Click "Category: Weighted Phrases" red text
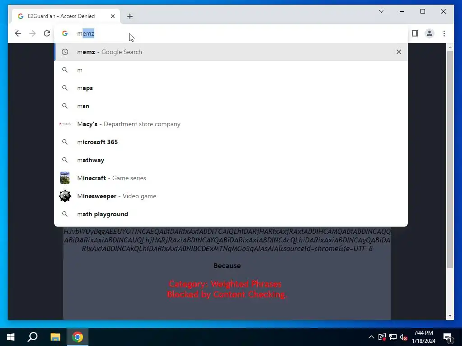This screenshot has height=346, width=462. pyautogui.click(x=226, y=284)
